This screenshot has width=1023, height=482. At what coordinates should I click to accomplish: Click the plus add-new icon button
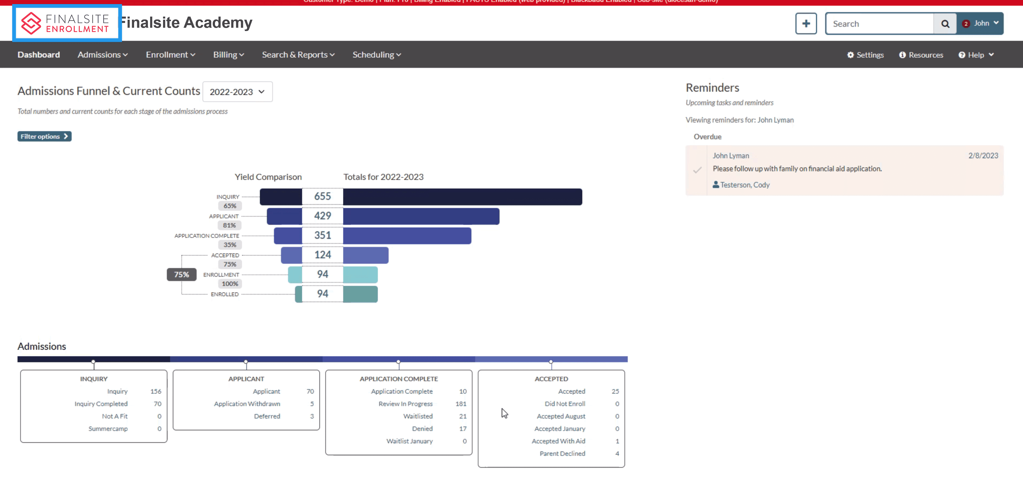click(x=806, y=24)
